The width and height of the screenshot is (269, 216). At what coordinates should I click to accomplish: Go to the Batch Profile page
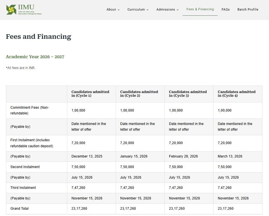[248, 9]
